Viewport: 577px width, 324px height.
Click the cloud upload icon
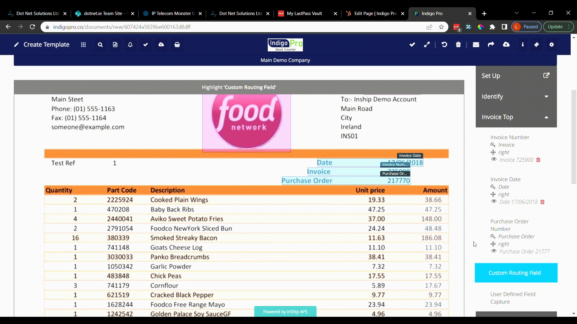[x=161, y=45]
